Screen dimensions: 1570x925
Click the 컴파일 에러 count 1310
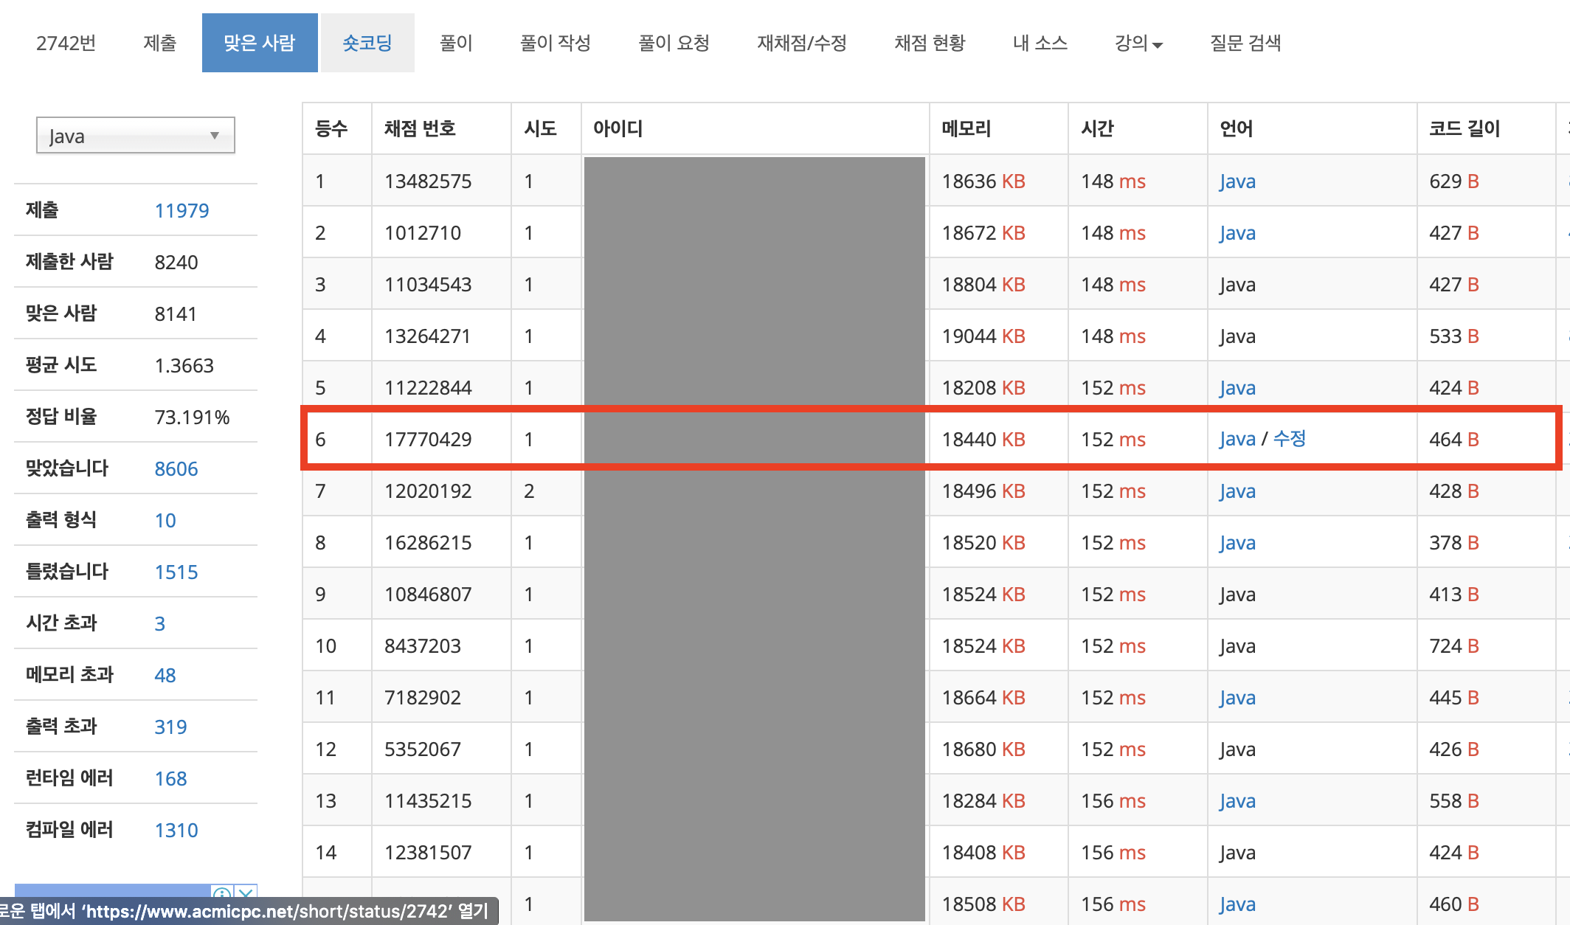tap(176, 831)
